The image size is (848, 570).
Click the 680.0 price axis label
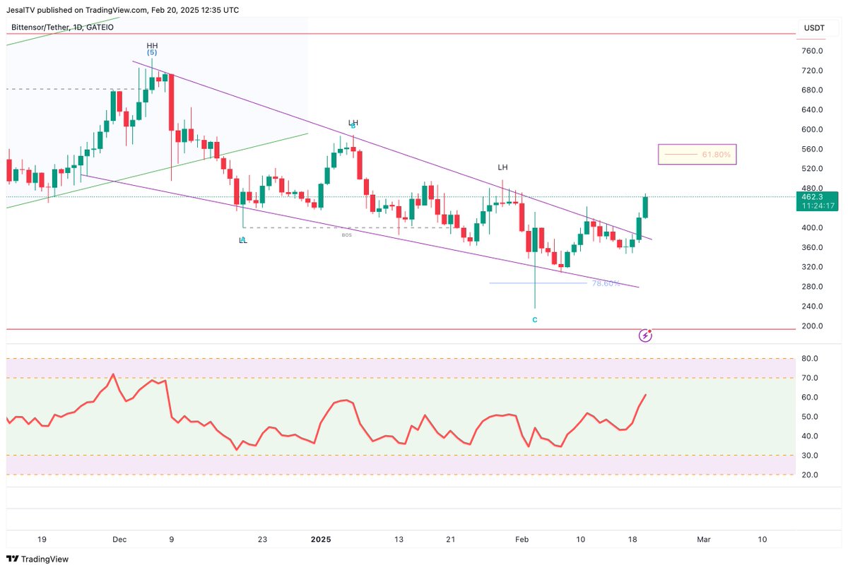click(x=813, y=90)
